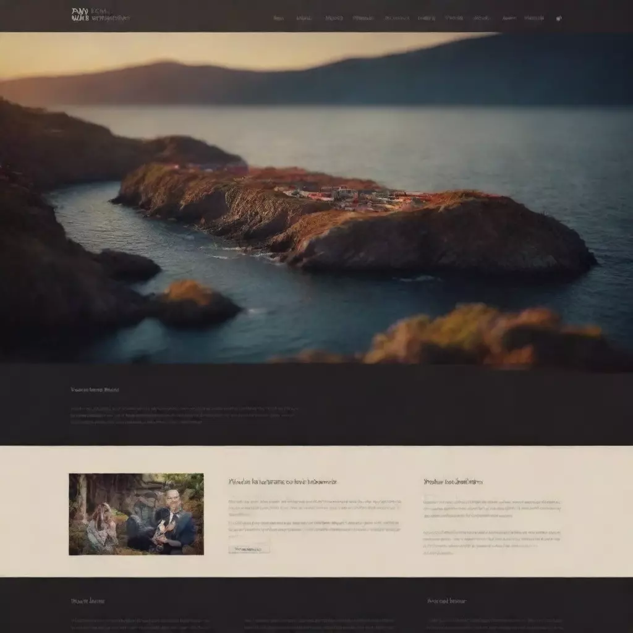
Task: Click the small button below the middle article
Action: click(x=249, y=550)
